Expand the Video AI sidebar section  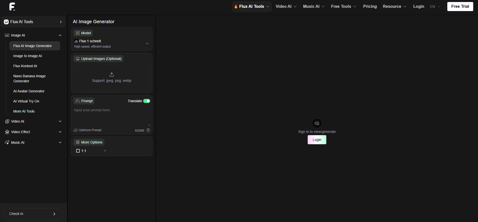60,121
